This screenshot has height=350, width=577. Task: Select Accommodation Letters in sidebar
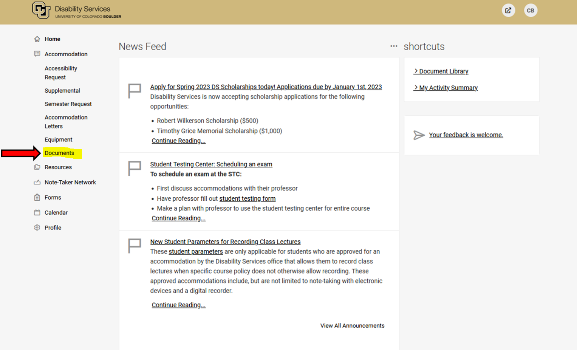coord(66,122)
